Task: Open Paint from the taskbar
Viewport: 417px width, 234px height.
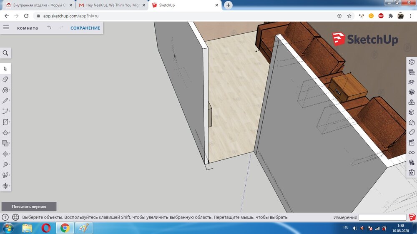Action: (84, 228)
